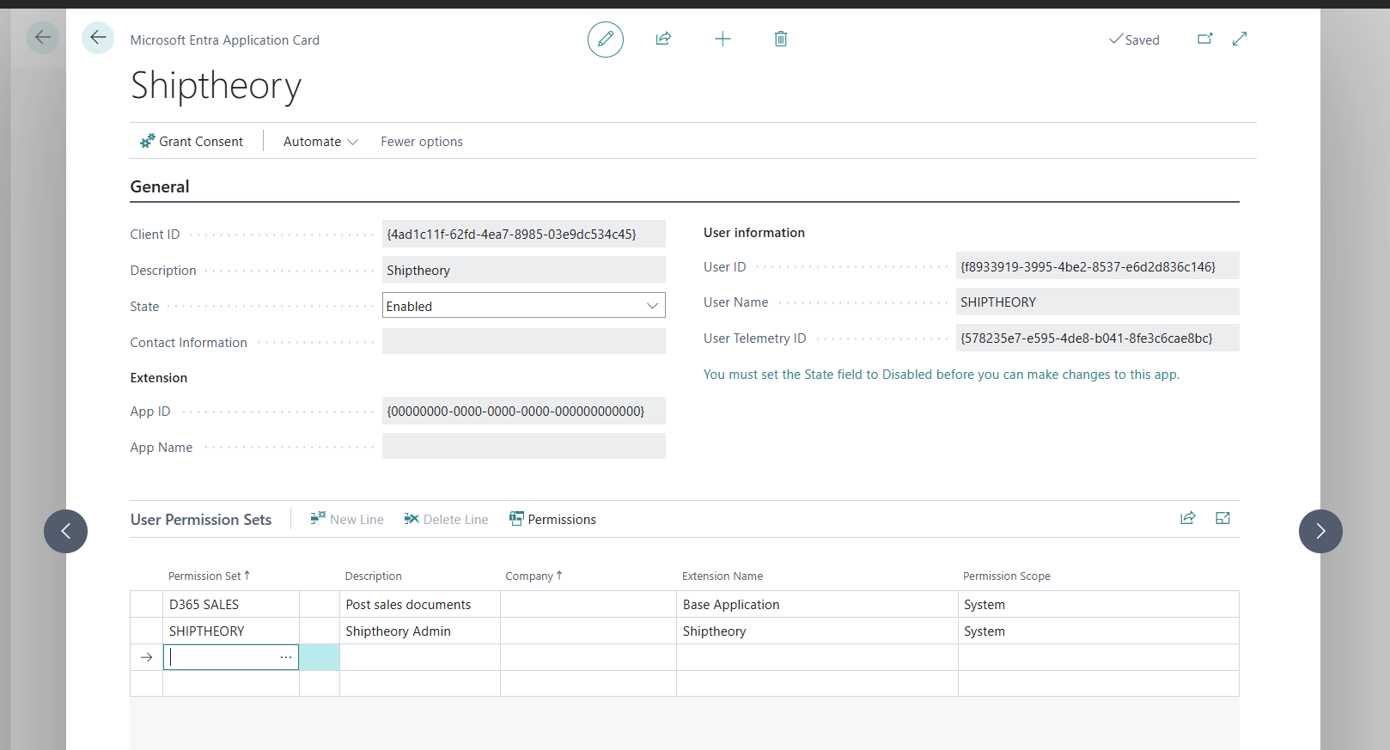Open the Automate menu
Screen dimensions: 1390x750
(x=320, y=142)
